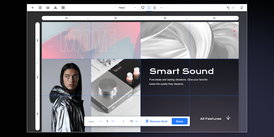The width and height of the screenshot is (274, 137).
Task: Click the Add elements plus icon
Action: 32,8
